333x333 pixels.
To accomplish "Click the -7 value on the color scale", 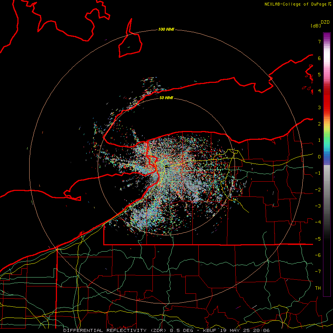I will (318, 272).
